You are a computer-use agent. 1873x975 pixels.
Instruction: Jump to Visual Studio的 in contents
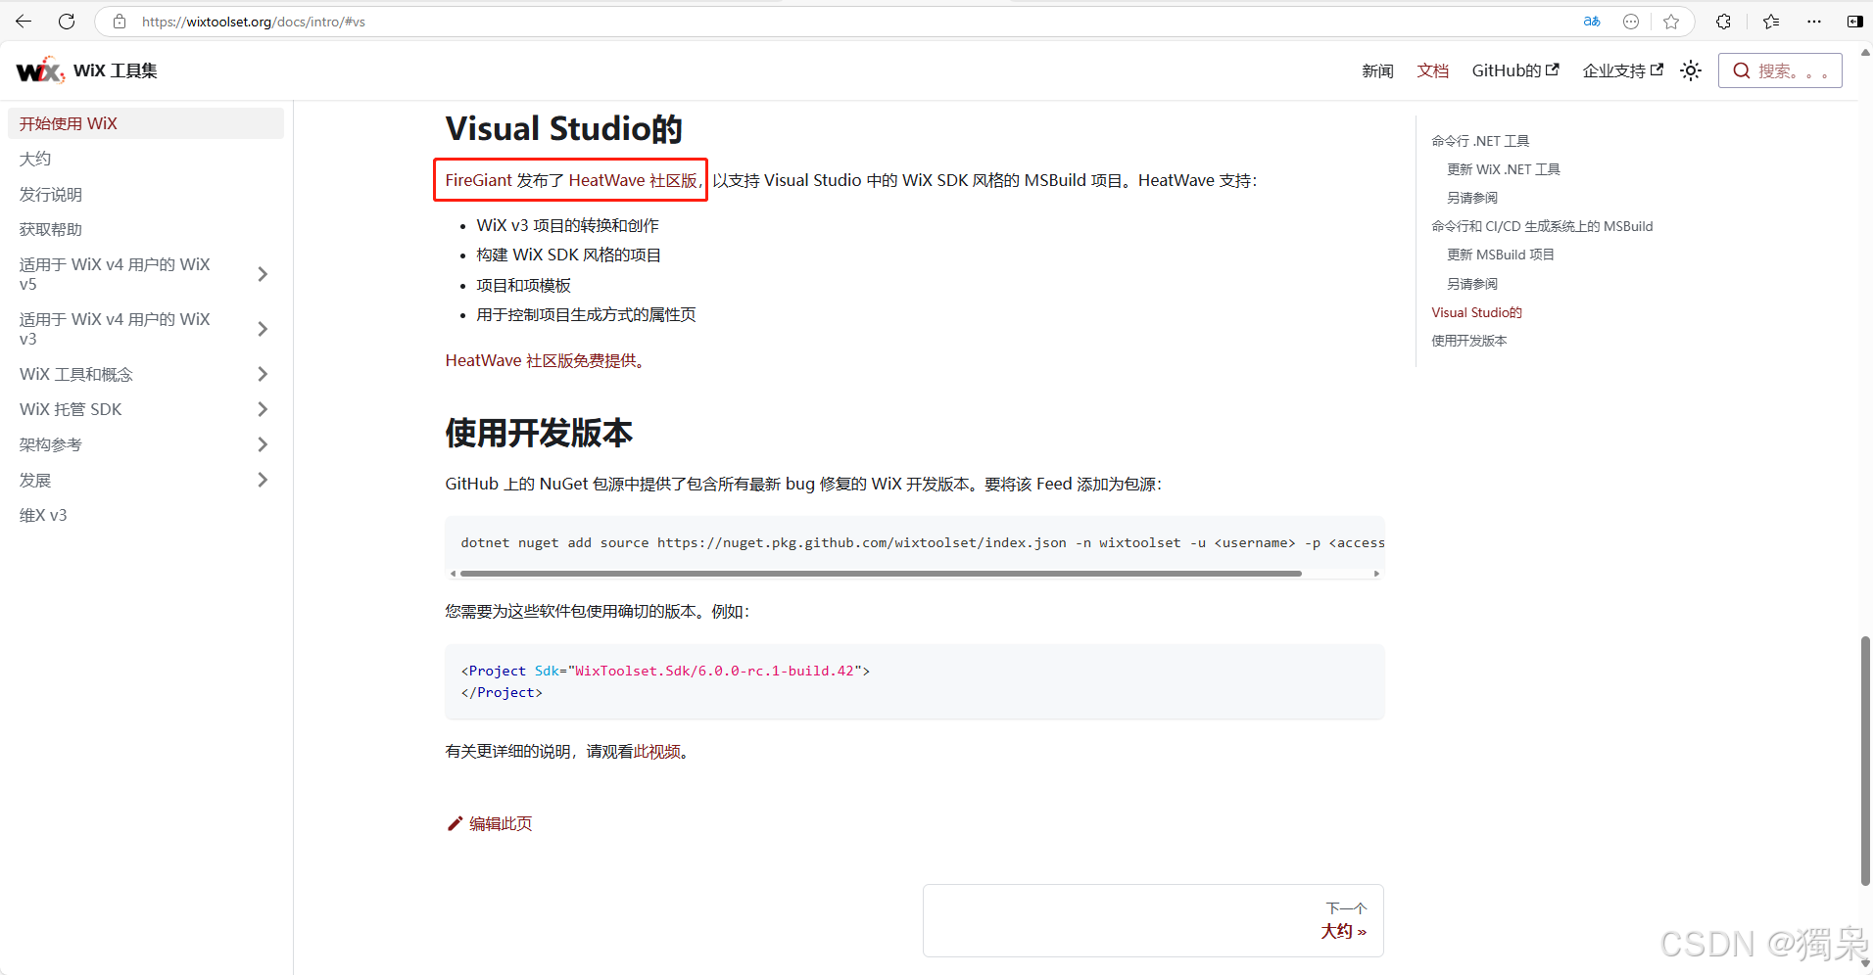coord(1476,312)
